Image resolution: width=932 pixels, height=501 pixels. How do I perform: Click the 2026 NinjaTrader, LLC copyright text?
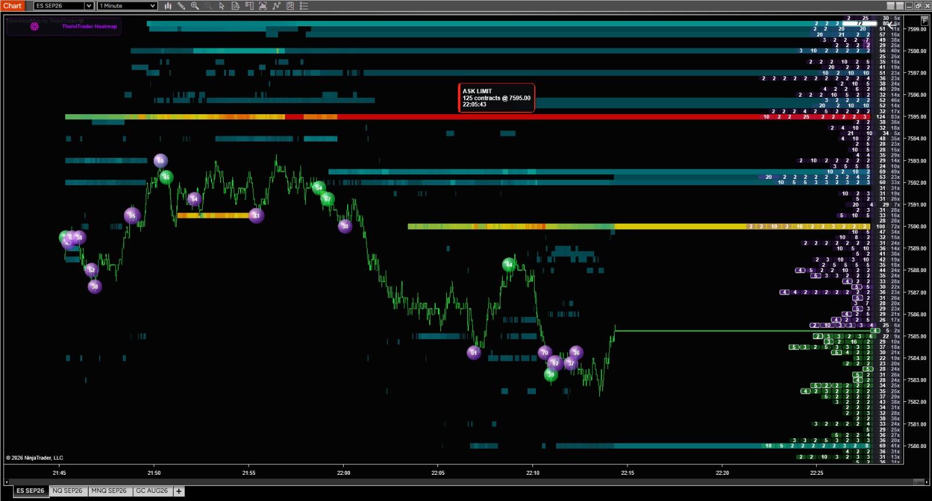tap(34, 458)
